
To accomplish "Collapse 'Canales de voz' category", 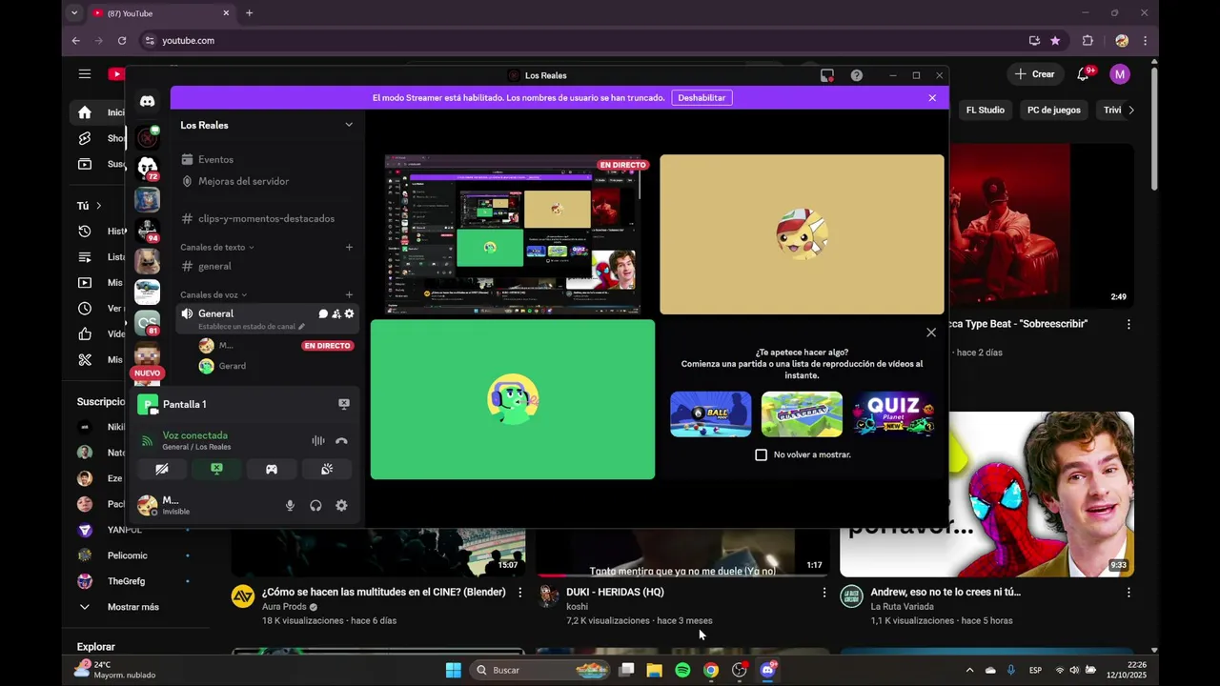I will (213, 295).
